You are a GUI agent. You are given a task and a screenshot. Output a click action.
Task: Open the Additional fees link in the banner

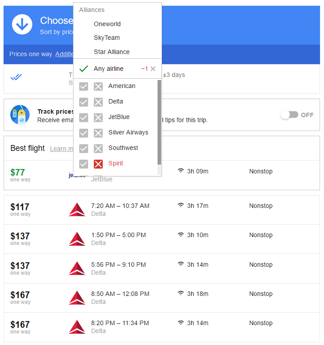coord(64,54)
